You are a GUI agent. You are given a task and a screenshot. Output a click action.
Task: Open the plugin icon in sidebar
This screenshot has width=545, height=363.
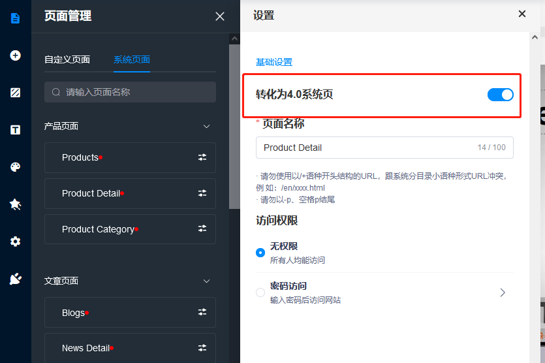pos(16,279)
